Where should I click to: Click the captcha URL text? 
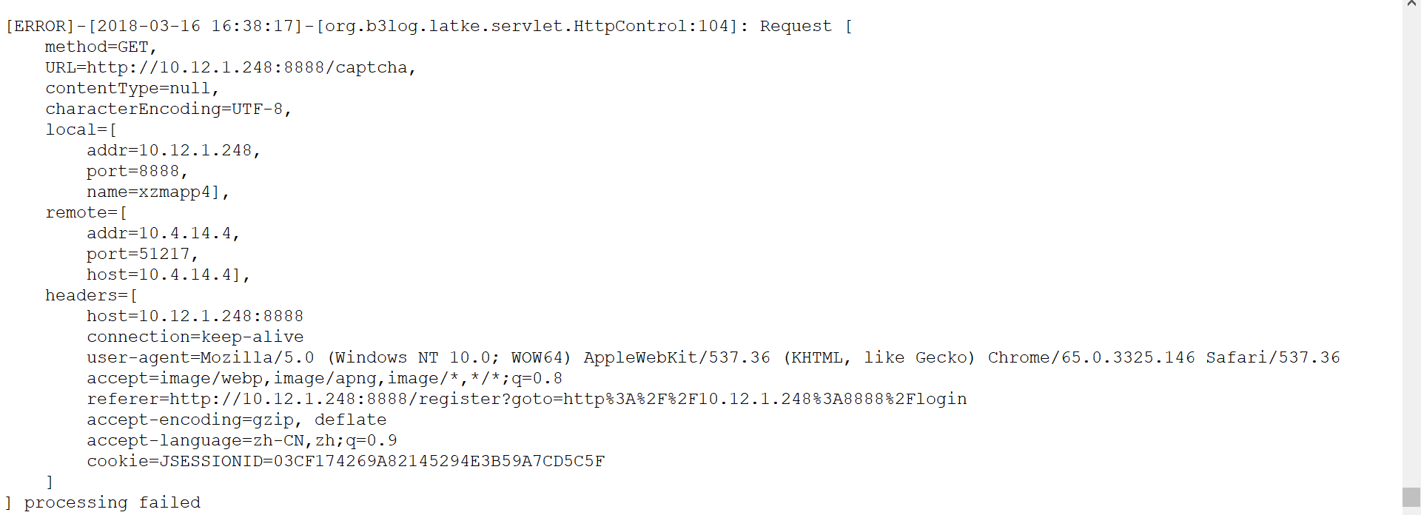coord(247,68)
